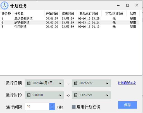The width and height of the screenshot is (143, 113).
Task: Click last run time 02-16 13:24:13
Action: click(89, 27)
